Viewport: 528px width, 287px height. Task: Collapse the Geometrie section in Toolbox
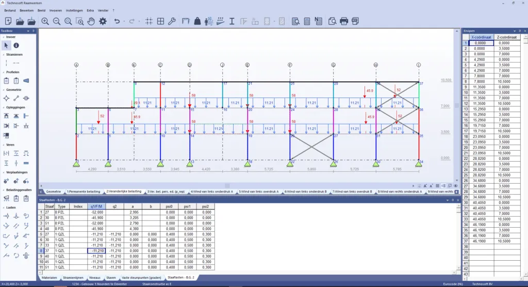point(4,90)
